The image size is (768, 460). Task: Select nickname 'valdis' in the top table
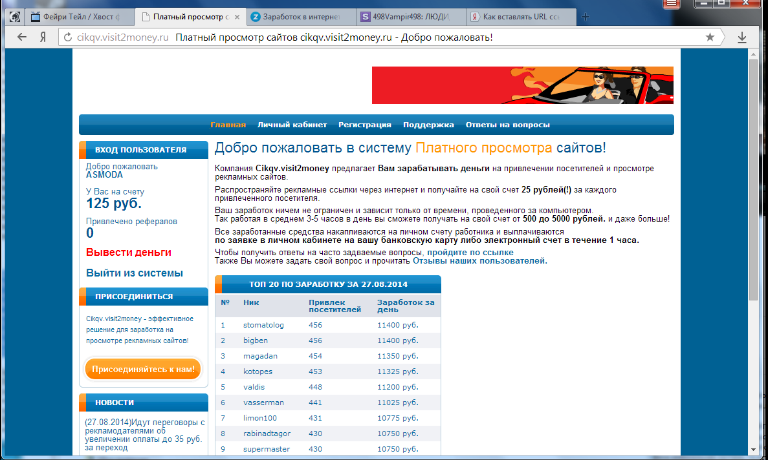[x=254, y=387]
